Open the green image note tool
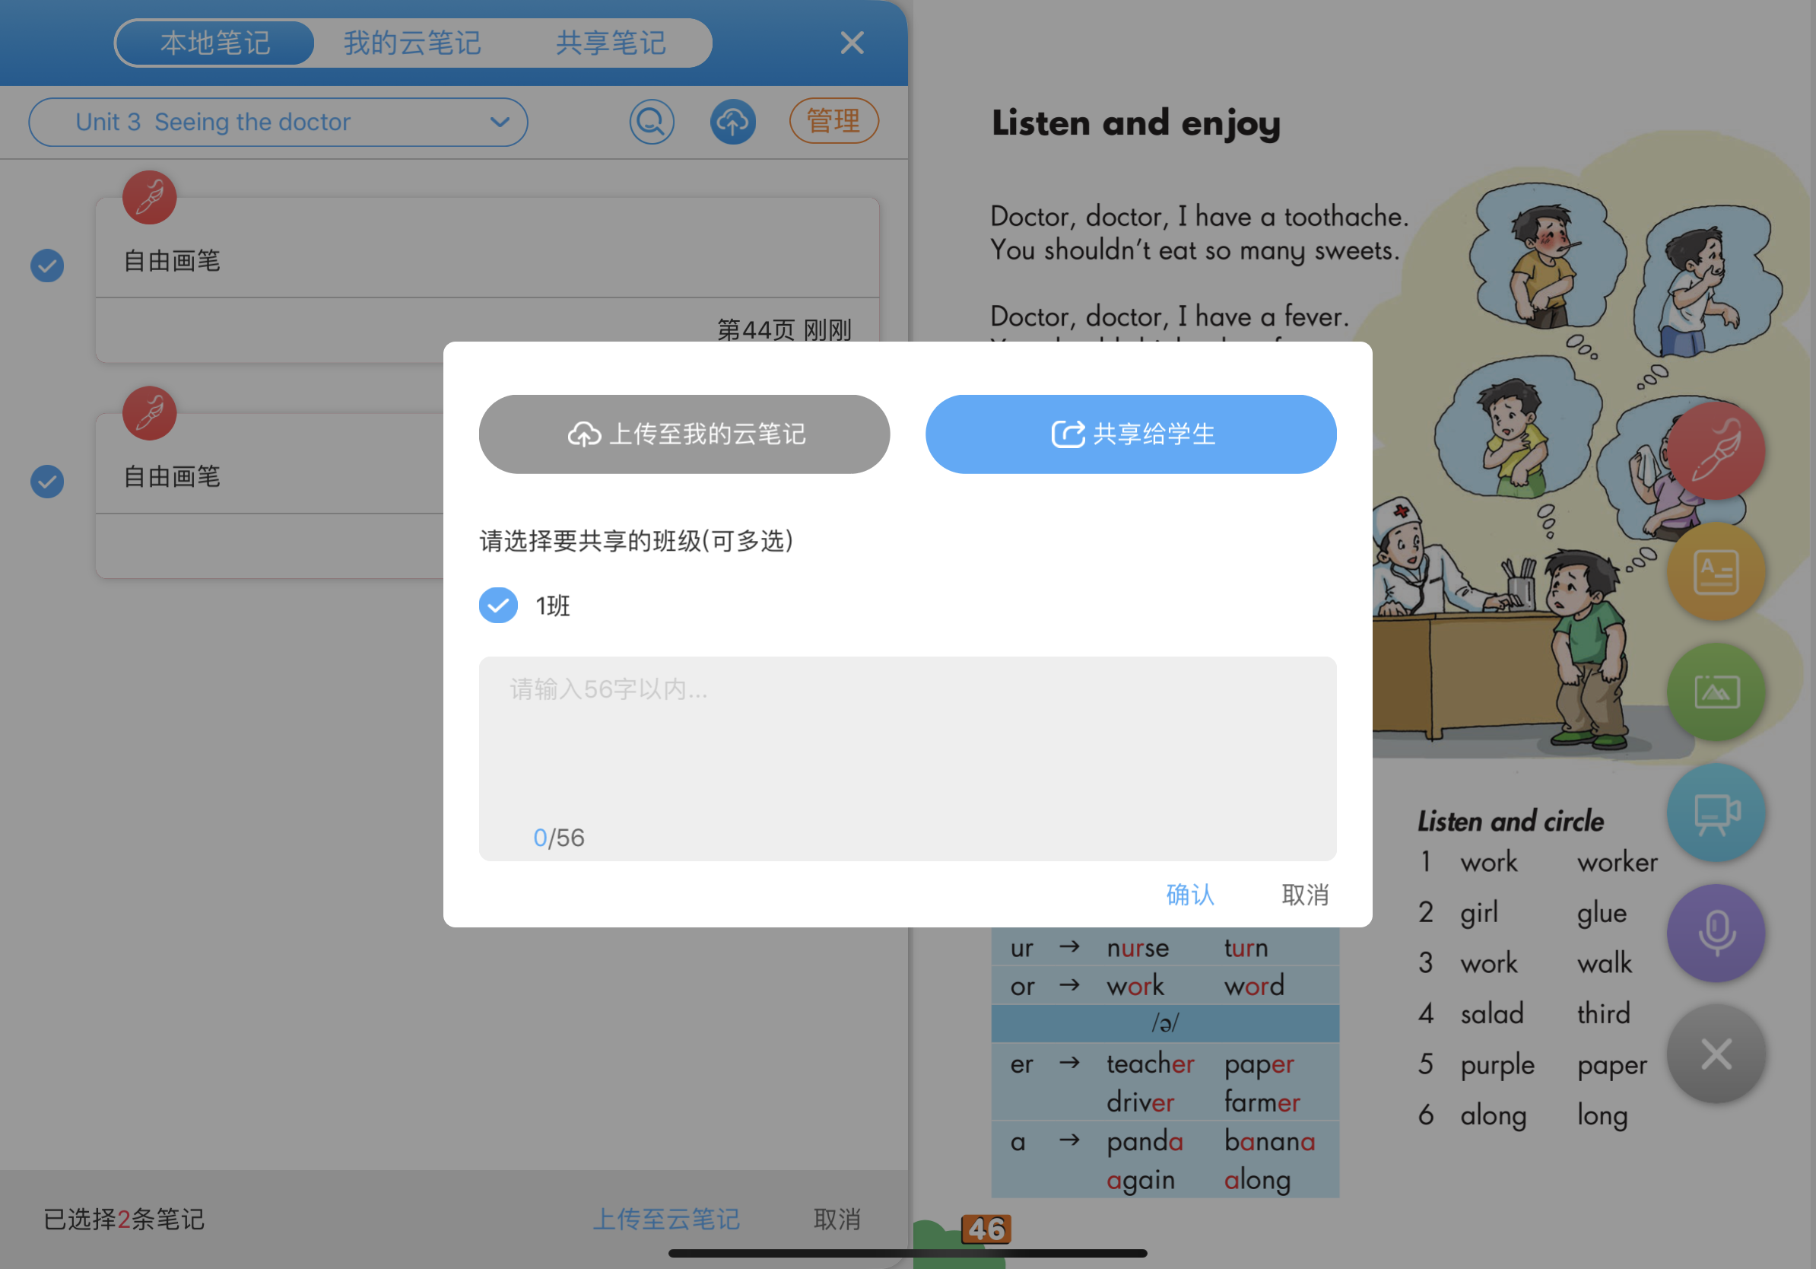The image size is (1816, 1269). 1716,692
